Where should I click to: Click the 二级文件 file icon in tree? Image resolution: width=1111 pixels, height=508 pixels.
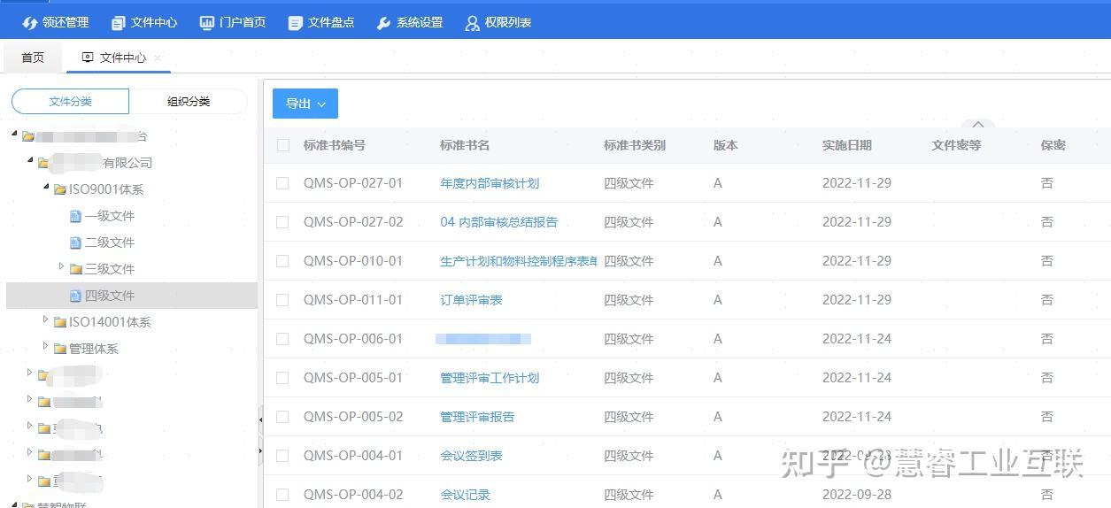click(75, 242)
